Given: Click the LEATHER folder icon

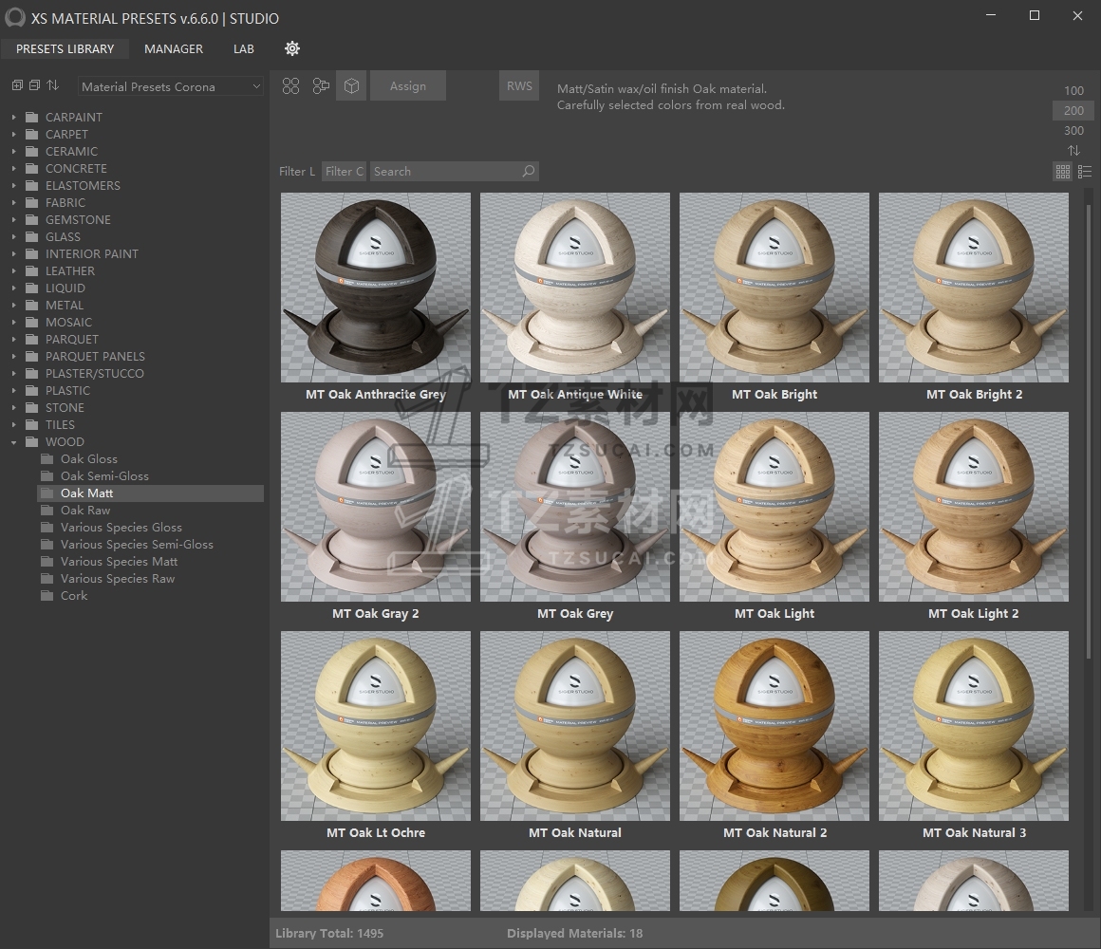Looking at the screenshot, I should pos(31,271).
